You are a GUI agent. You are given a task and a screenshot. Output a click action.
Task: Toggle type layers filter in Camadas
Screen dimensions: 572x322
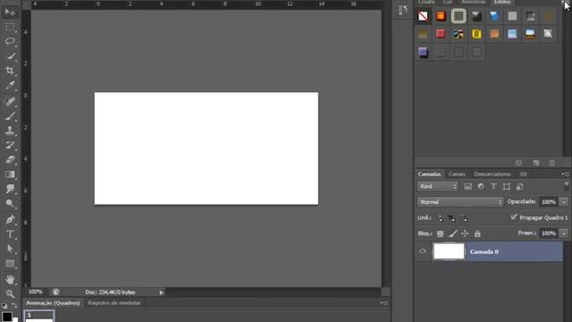point(493,187)
